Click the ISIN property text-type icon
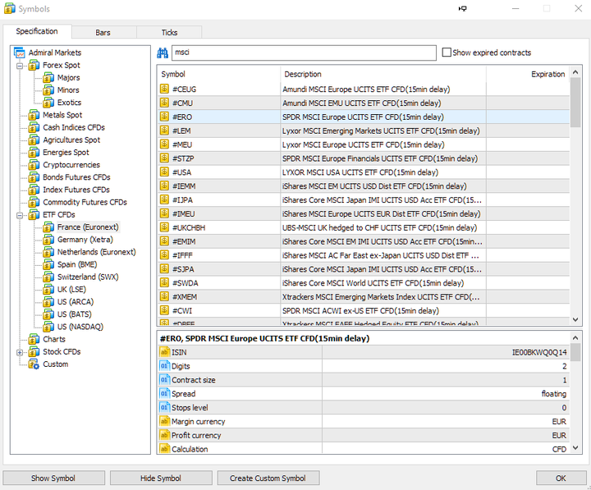The height and width of the screenshot is (490, 591). tap(164, 352)
